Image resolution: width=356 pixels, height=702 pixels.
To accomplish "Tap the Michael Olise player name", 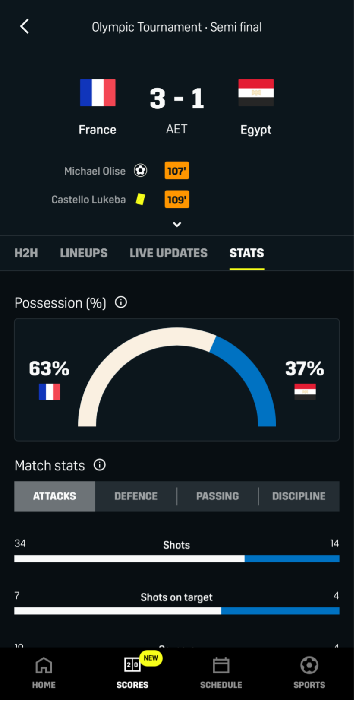I will pyautogui.click(x=95, y=171).
